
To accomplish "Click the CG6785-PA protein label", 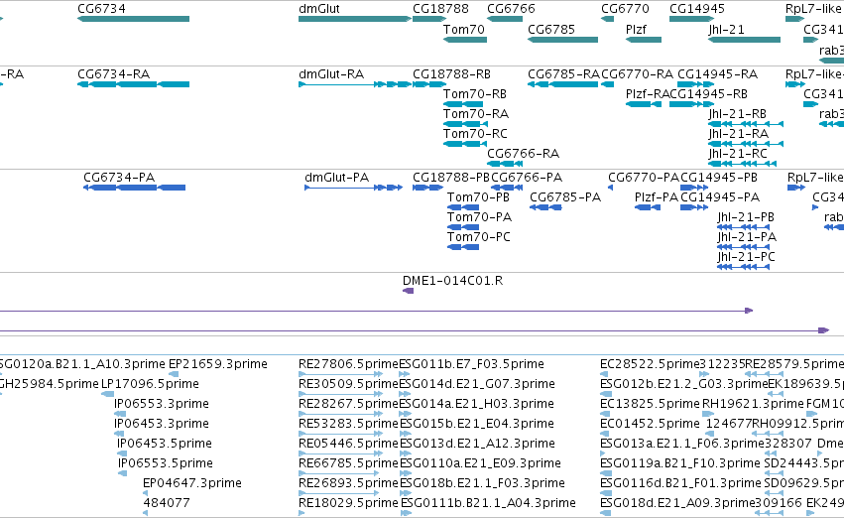I will 565,197.
